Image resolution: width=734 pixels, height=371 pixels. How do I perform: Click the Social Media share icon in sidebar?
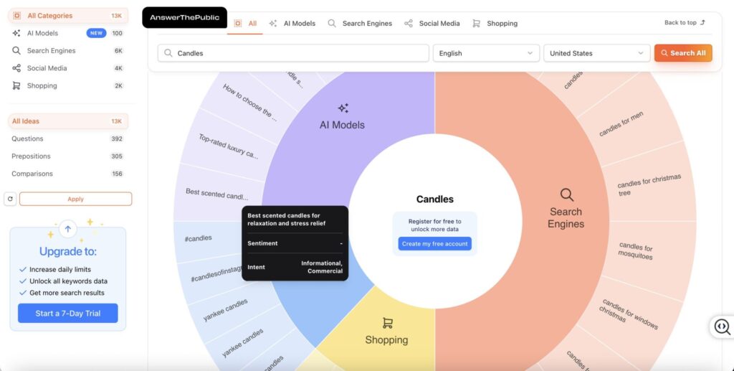coord(16,68)
